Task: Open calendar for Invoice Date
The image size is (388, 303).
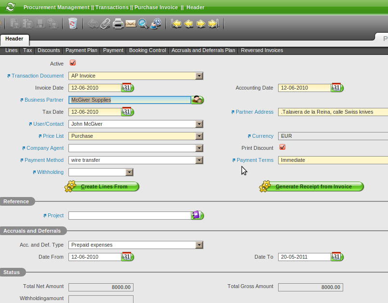Action: (127, 88)
